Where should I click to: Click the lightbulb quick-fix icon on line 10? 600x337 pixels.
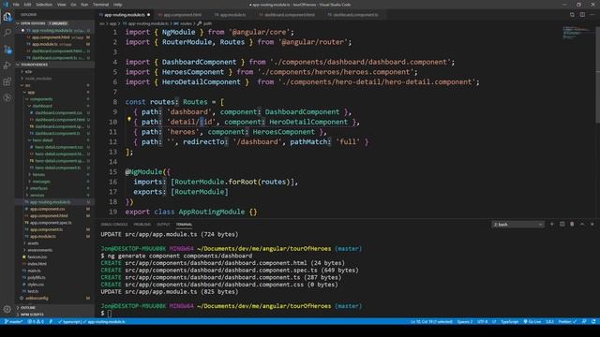tap(129, 120)
